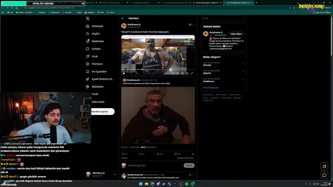Open Makaleler in the sidebar
Image resolution: width=333 pixels, height=187 pixels.
pos(95,86)
